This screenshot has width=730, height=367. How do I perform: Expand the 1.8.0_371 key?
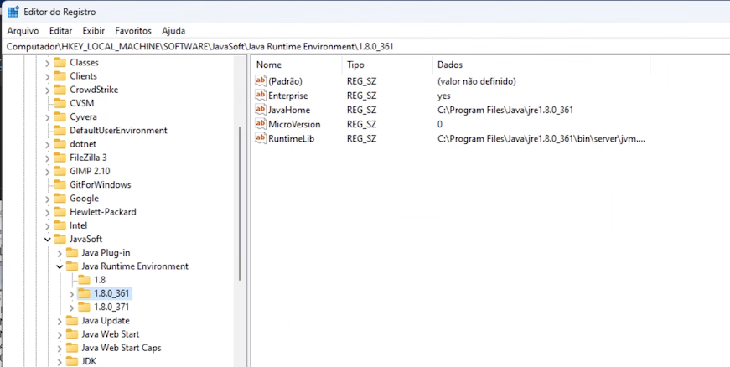[x=72, y=308]
